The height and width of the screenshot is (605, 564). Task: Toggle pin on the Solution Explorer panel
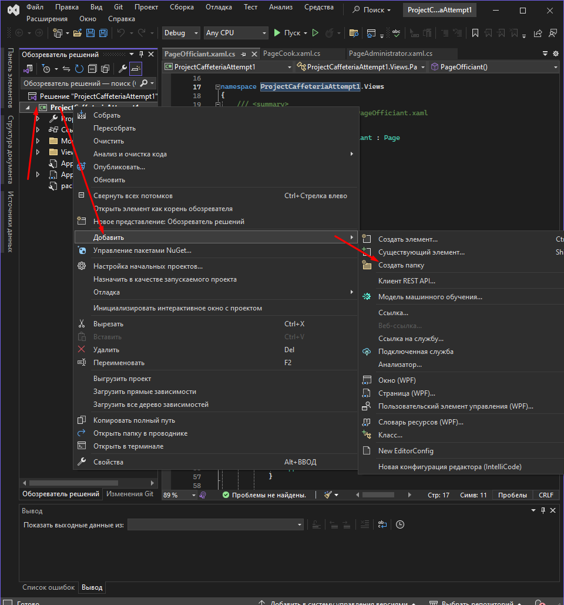(141, 54)
